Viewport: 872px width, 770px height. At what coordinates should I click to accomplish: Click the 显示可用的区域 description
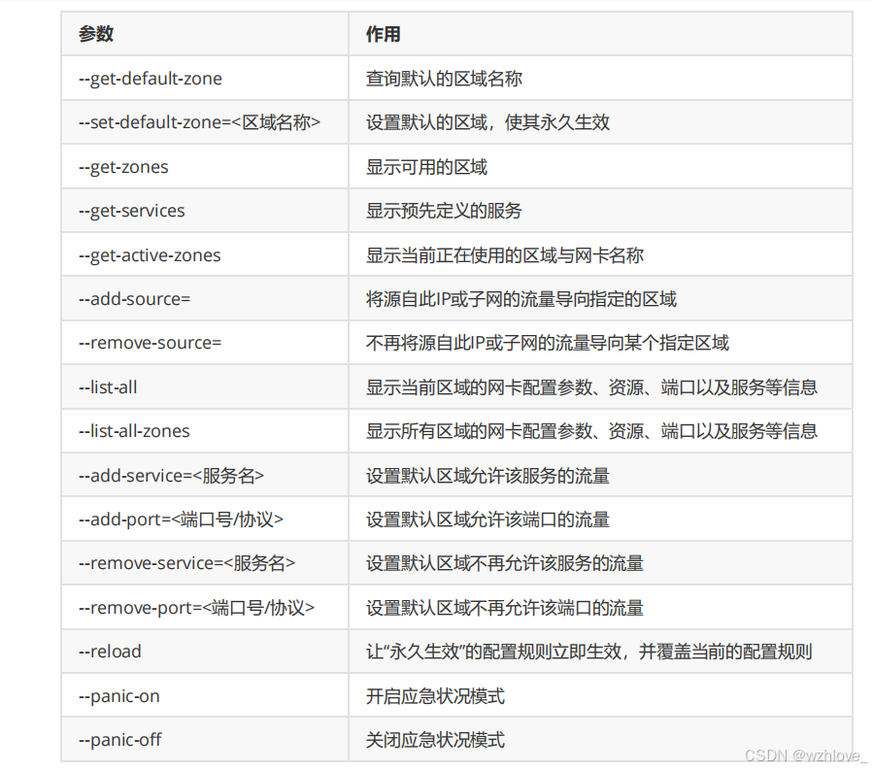pyautogui.click(x=426, y=167)
